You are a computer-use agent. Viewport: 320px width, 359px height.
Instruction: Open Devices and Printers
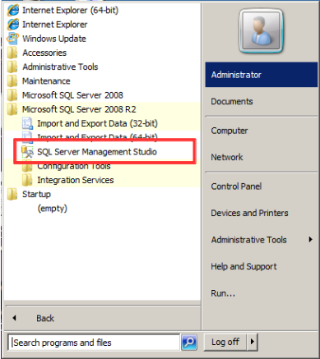coord(249,213)
